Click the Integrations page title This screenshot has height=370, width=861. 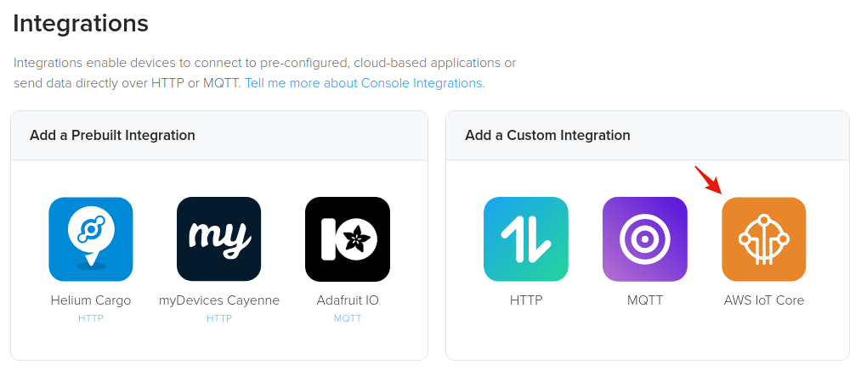click(x=81, y=24)
